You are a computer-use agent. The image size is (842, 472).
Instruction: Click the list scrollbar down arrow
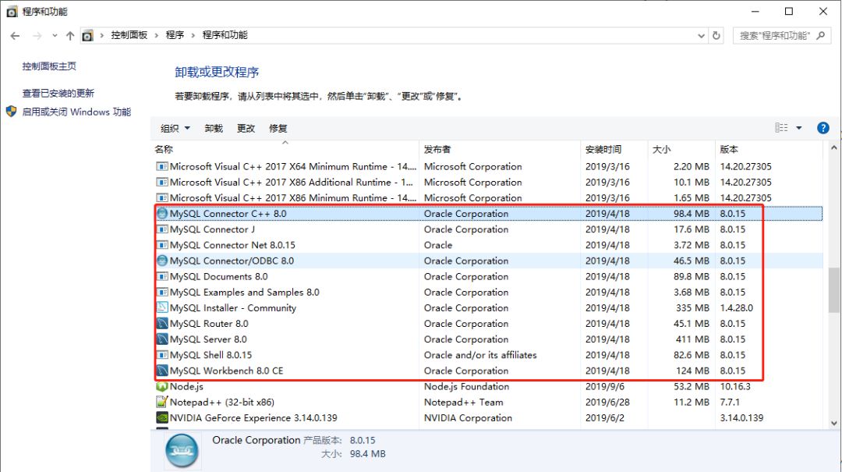tap(833, 423)
